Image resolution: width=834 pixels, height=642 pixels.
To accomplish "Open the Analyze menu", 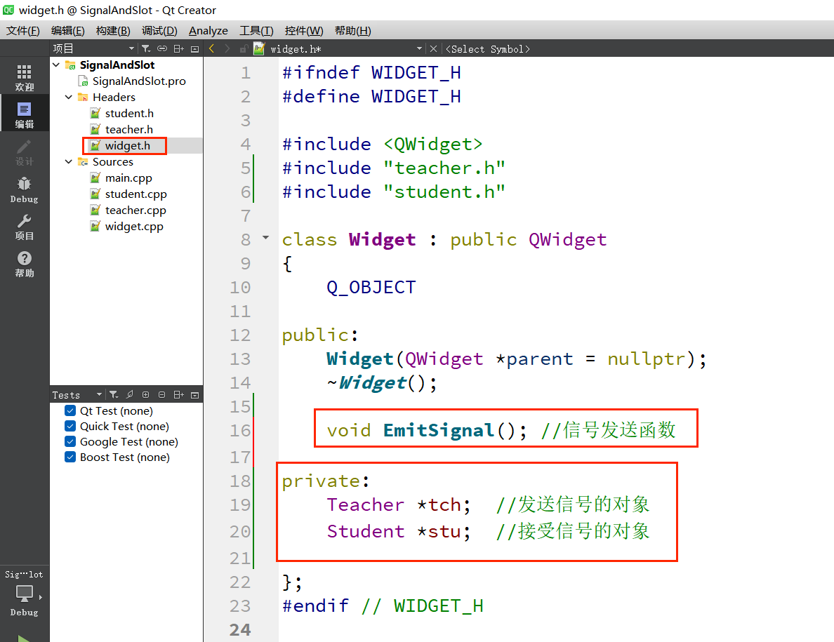I will [208, 31].
